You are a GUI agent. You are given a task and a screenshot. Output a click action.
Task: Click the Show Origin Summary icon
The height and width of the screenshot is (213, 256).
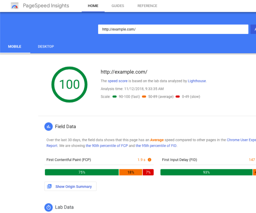(49, 187)
